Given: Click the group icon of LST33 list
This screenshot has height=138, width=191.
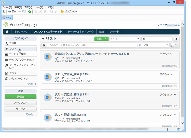Looking at the screenshot, I should [48, 57].
